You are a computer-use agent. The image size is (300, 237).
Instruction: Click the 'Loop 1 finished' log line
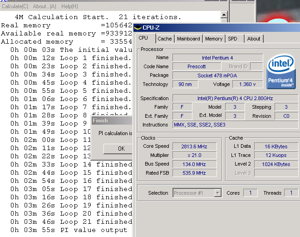(x=71, y=58)
